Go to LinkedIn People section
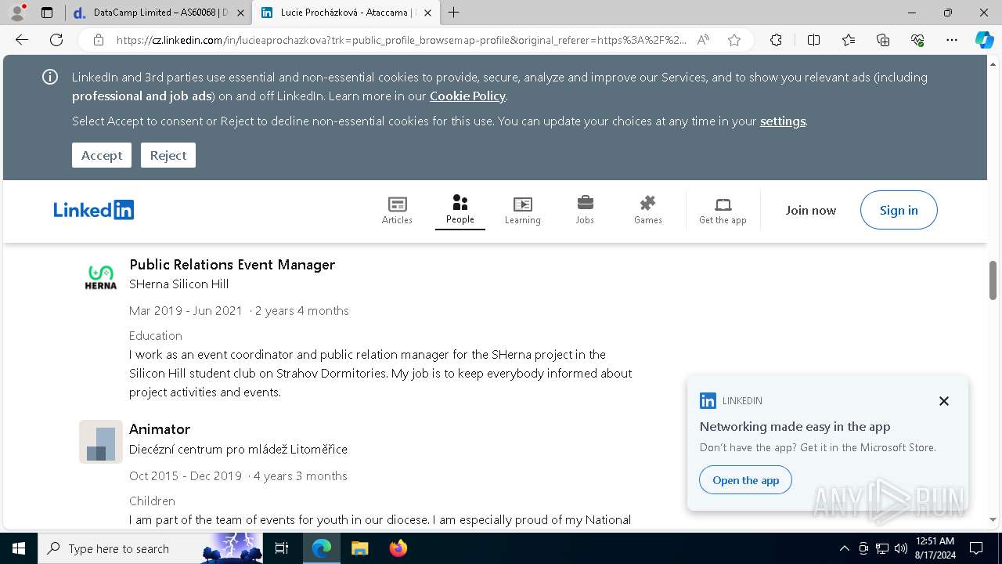 click(x=460, y=210)
